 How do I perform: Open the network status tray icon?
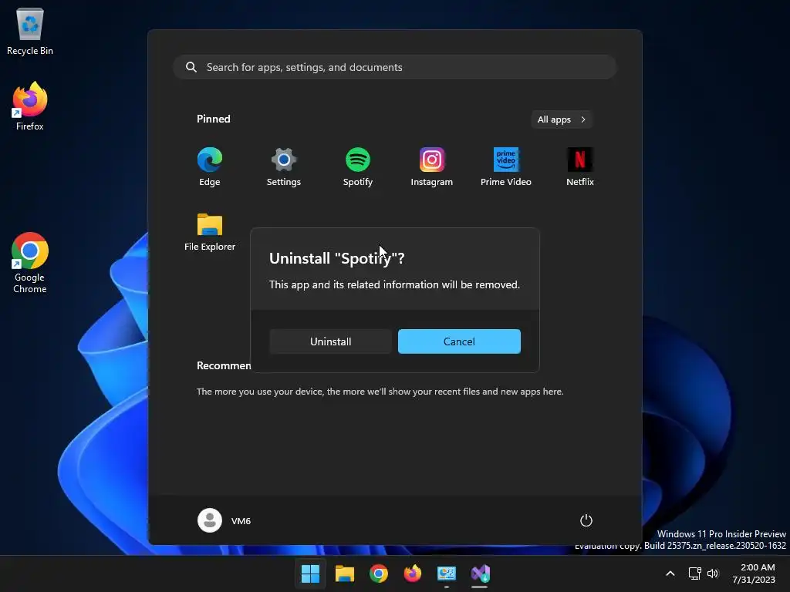point(695,573)
